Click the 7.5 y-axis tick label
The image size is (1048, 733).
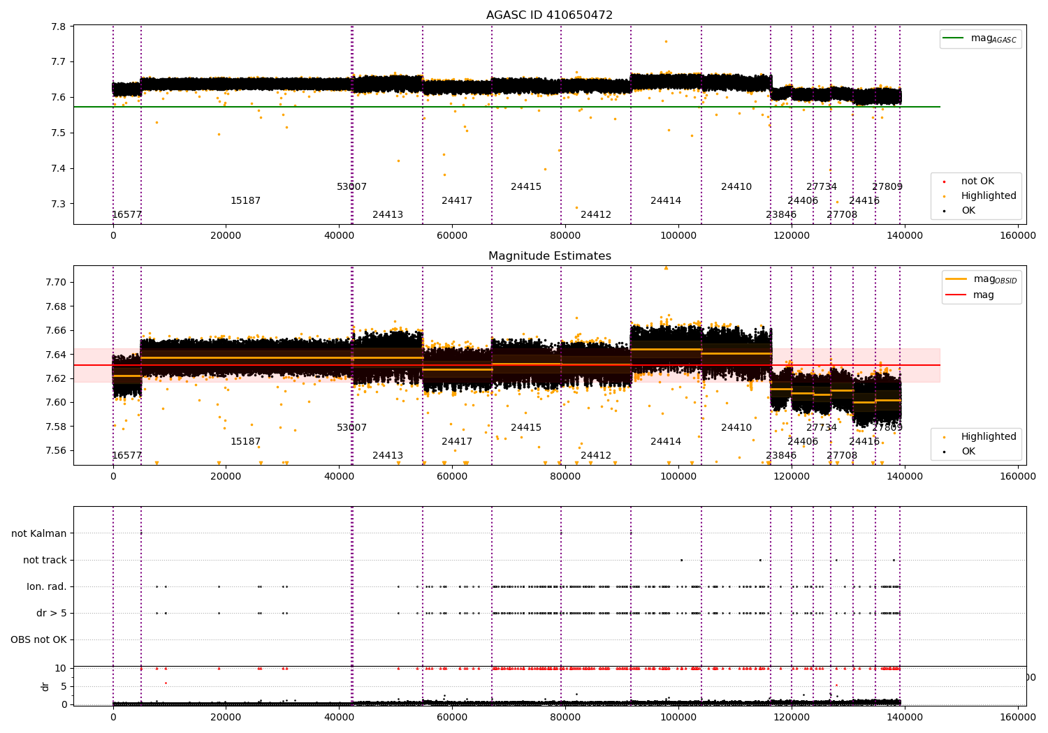(x=59, y=133)
